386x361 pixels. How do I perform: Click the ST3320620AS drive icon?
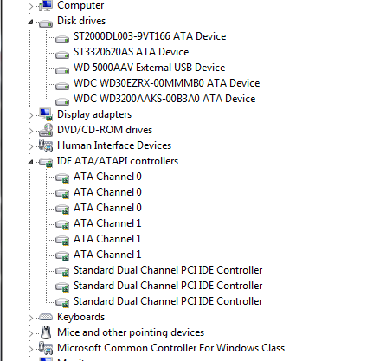(62, 54)
